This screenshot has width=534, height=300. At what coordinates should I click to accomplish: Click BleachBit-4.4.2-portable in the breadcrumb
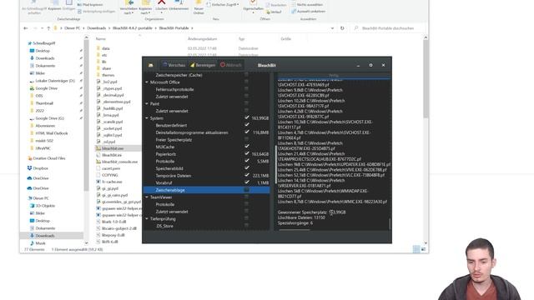[133, 28]
